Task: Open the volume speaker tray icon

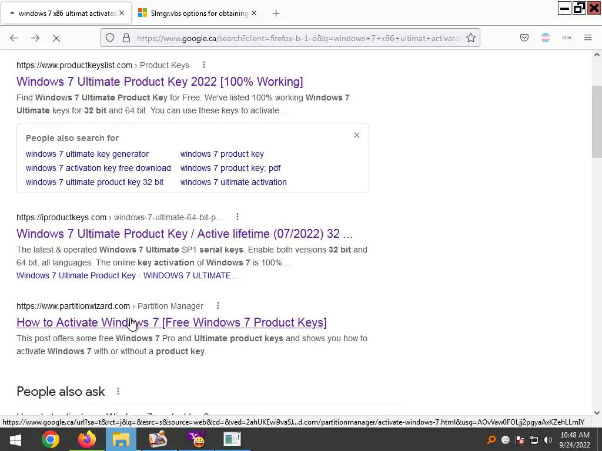Action: (548, 440)
